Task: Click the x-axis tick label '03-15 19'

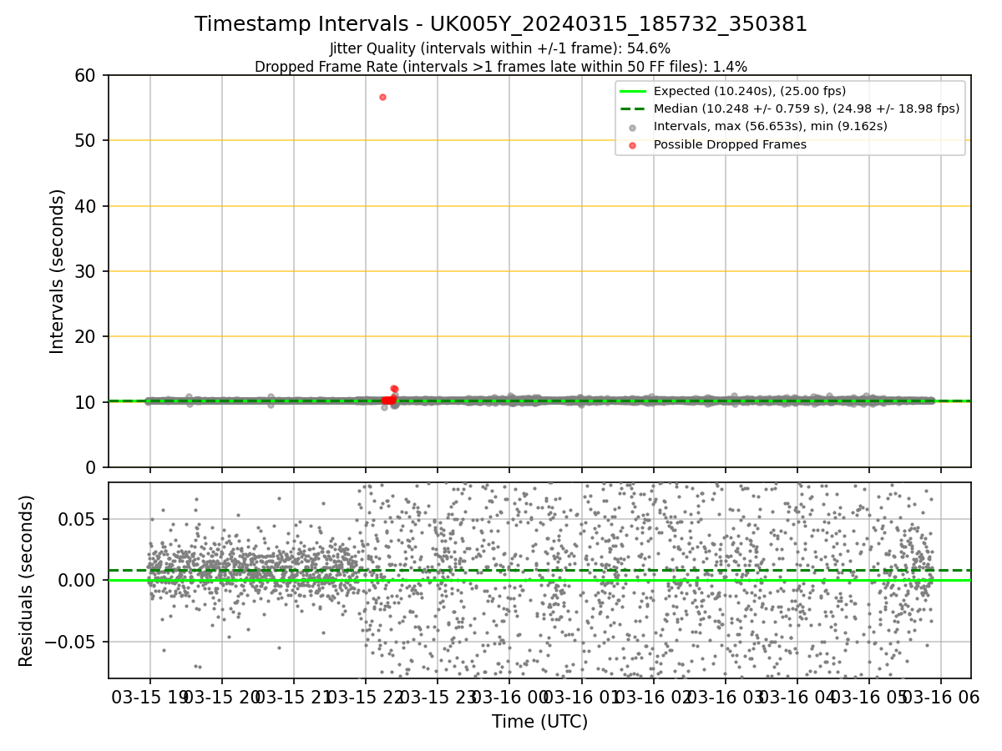Action: point(150,696)
